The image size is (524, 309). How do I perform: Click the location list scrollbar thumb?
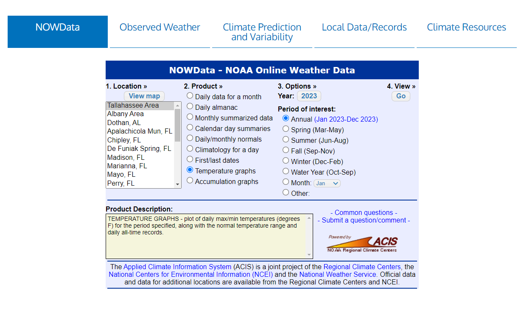click(x=177, y=125)
